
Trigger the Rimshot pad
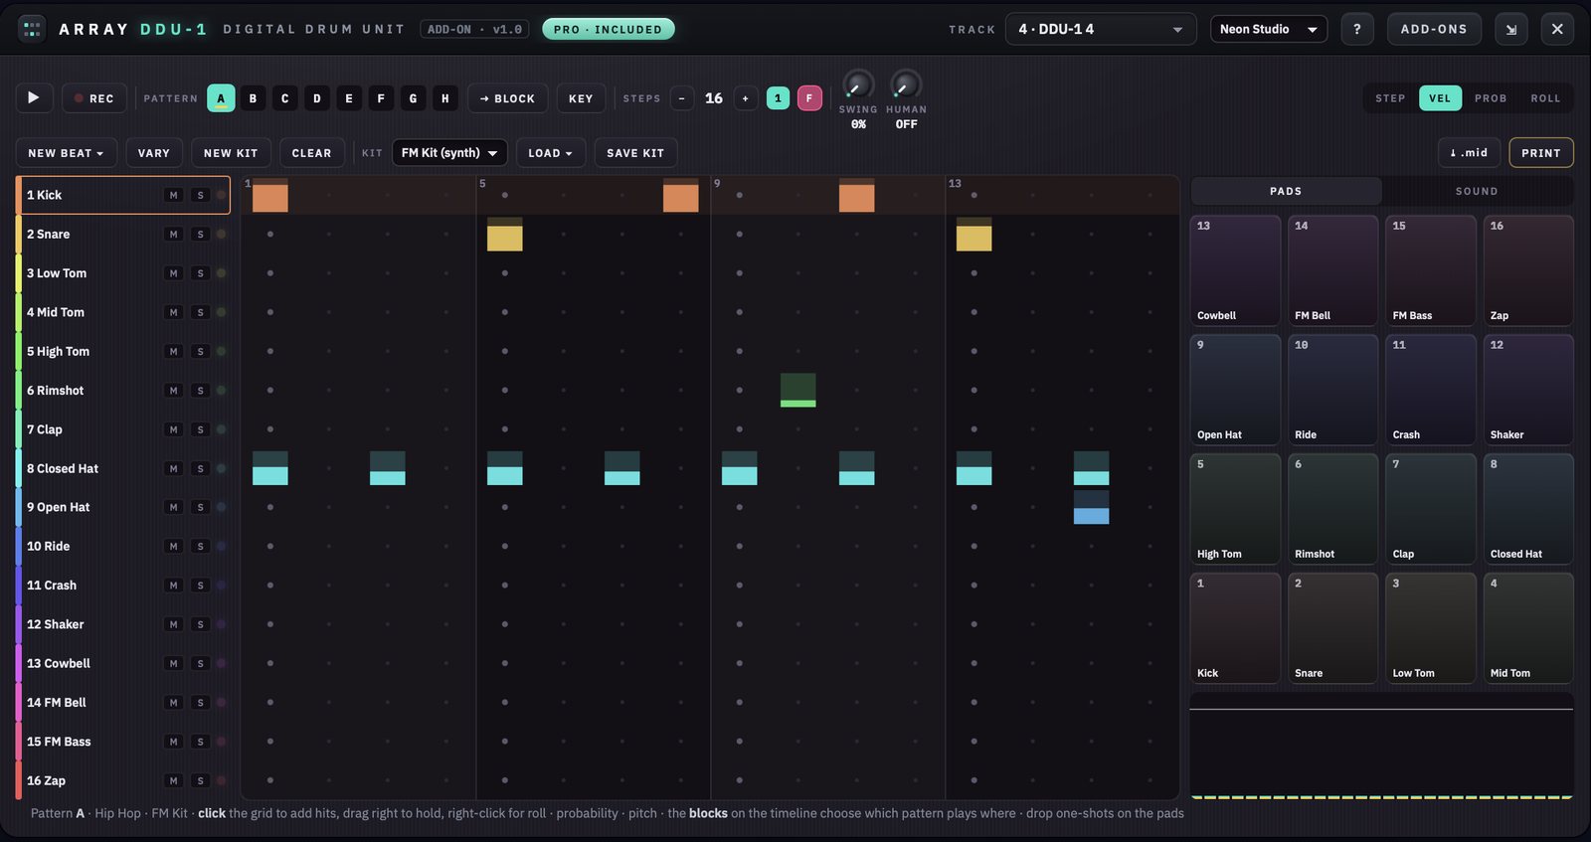point(1332,509)
